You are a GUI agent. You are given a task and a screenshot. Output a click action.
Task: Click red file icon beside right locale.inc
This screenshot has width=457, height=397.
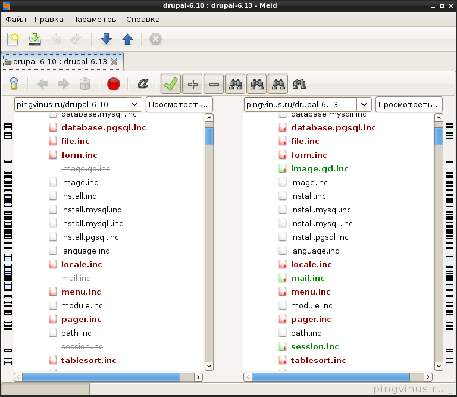coord(283,264)
